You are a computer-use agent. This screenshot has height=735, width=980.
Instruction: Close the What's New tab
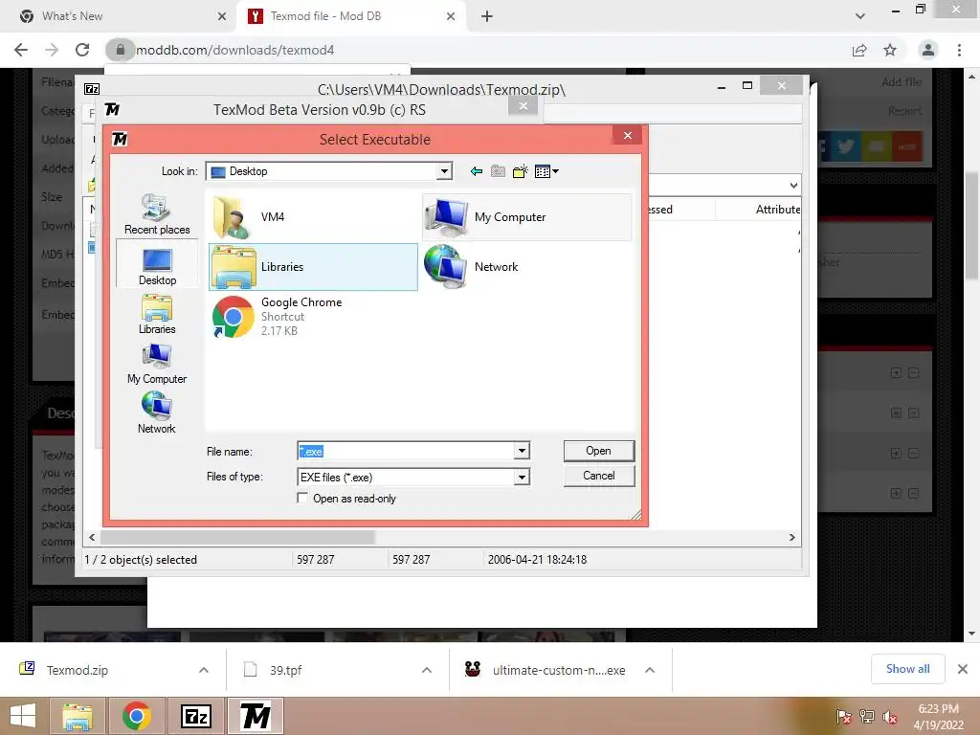[222, 16]
